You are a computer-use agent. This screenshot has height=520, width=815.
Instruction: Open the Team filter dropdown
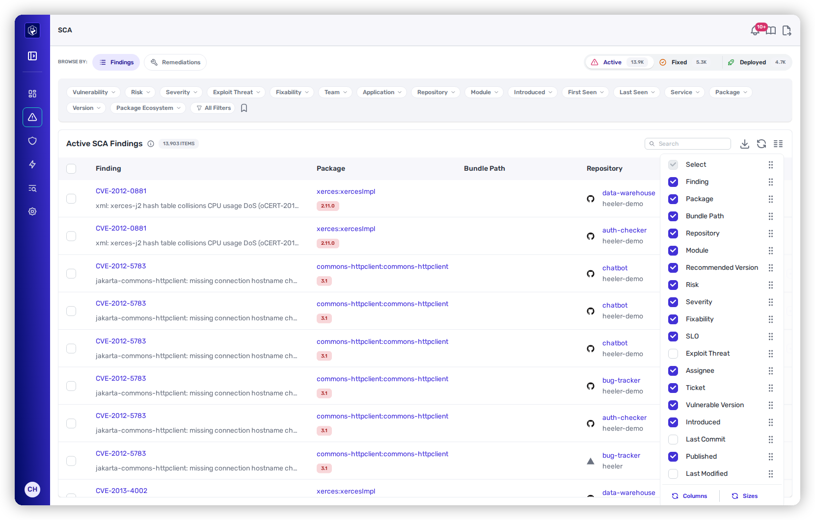(335, 92)
